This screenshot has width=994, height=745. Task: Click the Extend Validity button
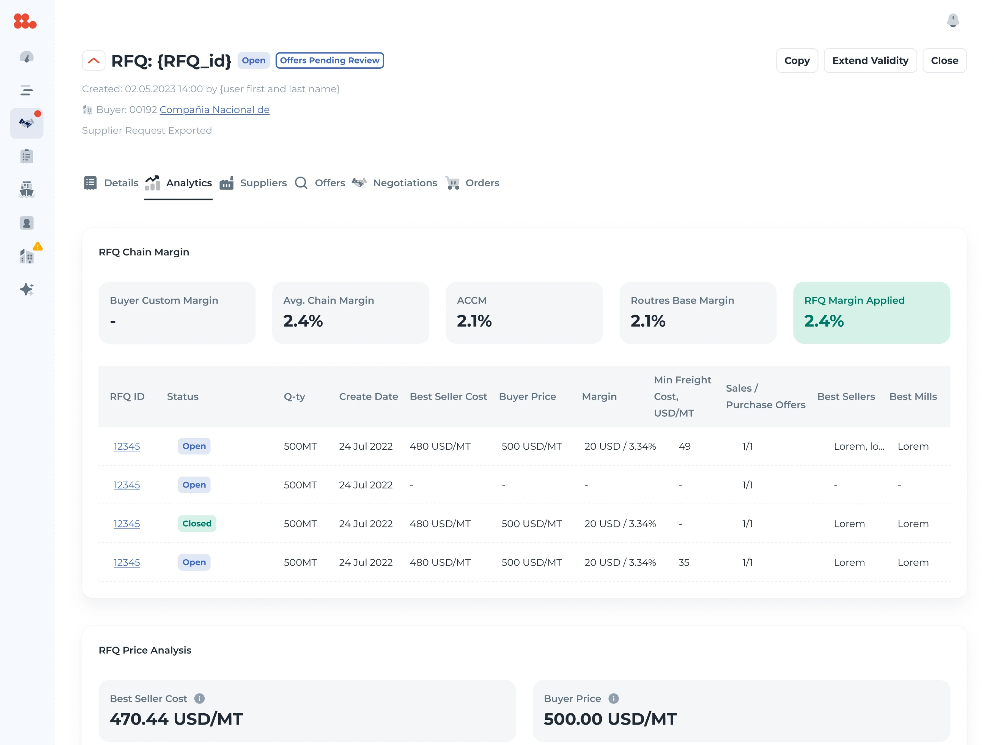point(870,61)
